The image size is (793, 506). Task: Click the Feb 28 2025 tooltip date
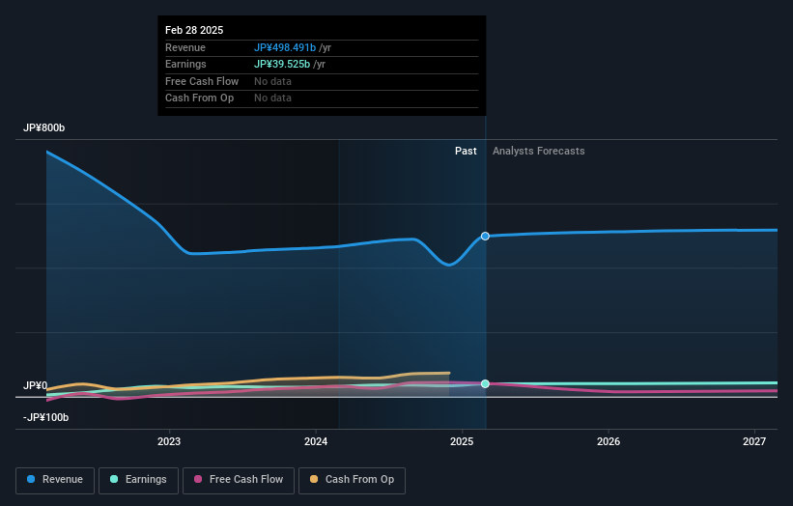point(194,30)
